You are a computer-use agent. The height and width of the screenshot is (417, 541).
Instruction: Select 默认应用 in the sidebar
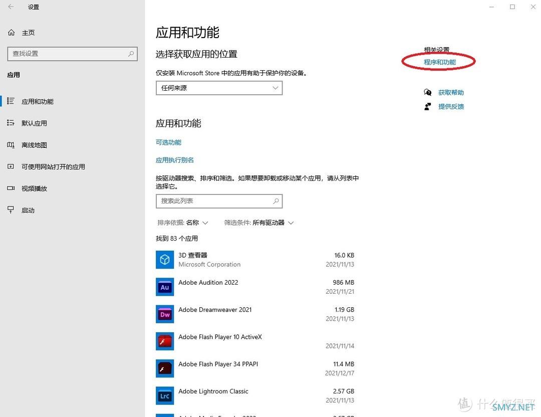tap(34, 123)
